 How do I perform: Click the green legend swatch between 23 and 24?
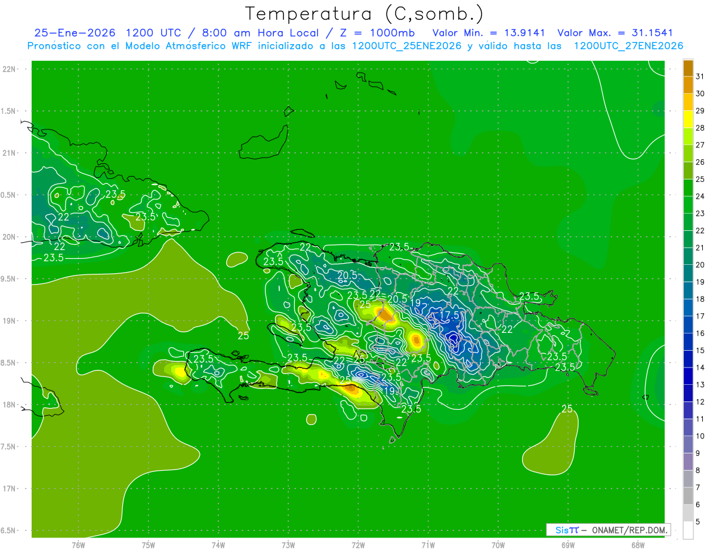coord(688,205)
